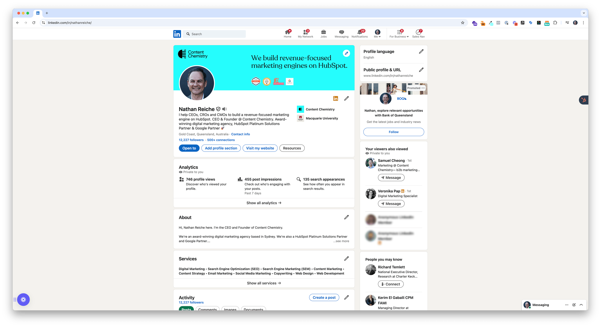Select the LinkedIn browser tab
Screen dimensions: 601x327
tap(38, 13)
